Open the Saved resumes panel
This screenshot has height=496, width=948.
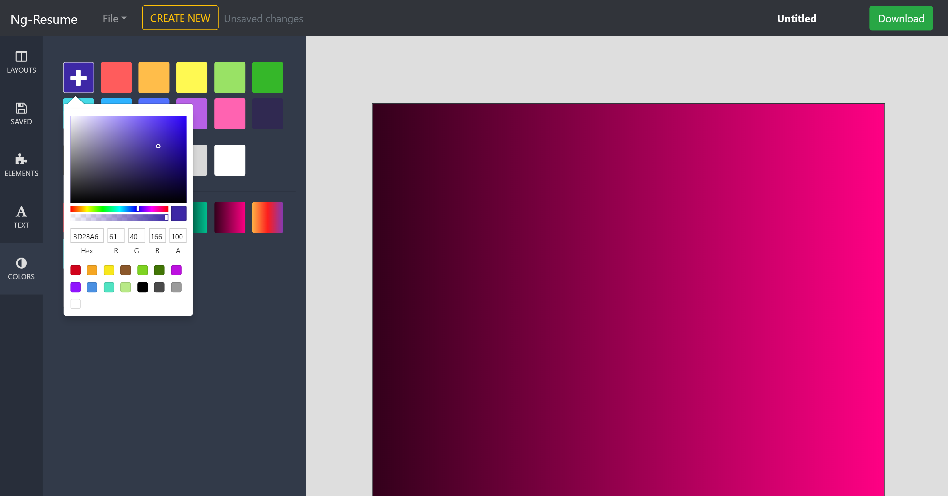21,114
